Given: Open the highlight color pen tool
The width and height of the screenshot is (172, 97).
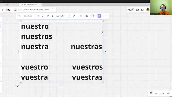Looking at the screenshot, I should (74, 16).
